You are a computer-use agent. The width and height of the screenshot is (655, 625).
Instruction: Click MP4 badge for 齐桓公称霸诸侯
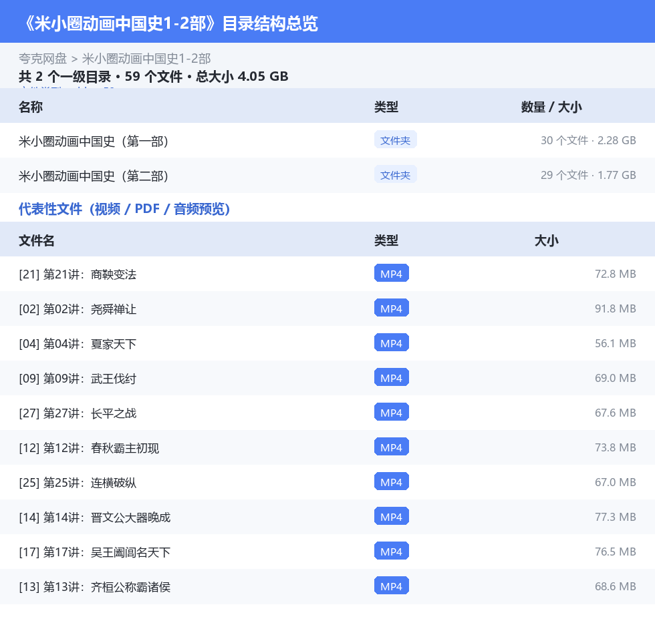(x=392, y=586)
